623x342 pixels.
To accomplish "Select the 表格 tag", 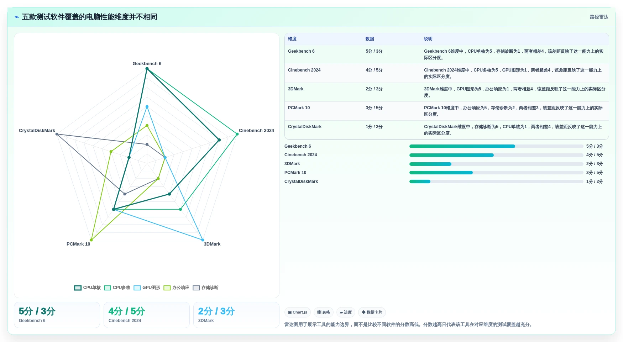I will [324, 312].
